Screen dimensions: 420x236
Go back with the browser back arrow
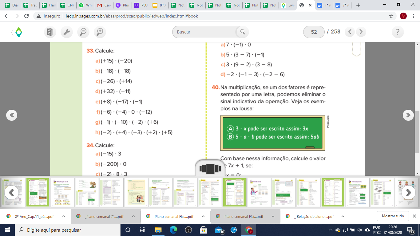(7, 16)
